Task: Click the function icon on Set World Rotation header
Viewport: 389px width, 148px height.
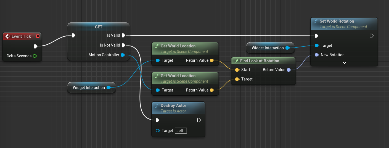Action: (316, 21)
